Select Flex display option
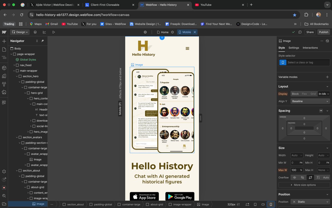 304,94
